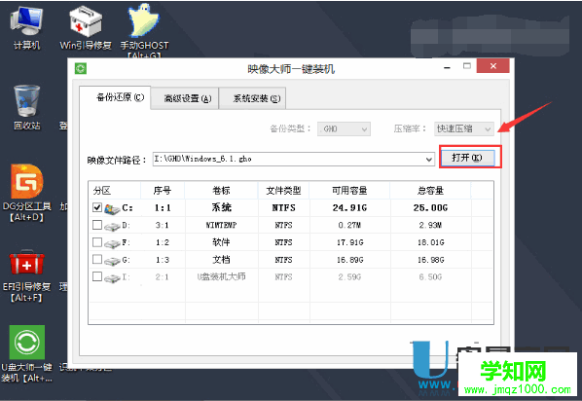The image size is (582, 401).
Task: Click the C: drive Windows icon
Action: coord(112,208)
